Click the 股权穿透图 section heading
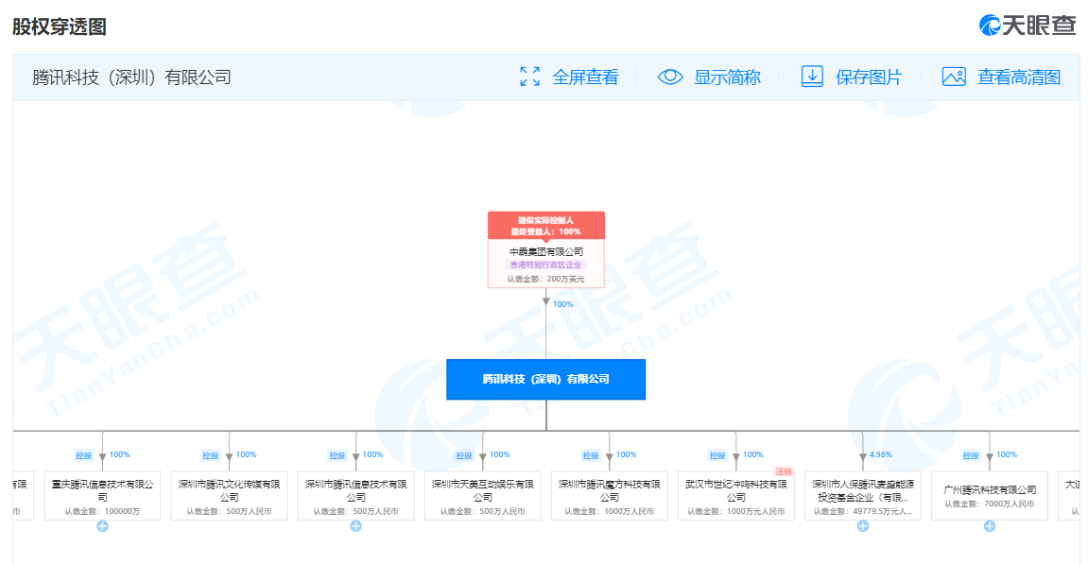 (60, 26)
